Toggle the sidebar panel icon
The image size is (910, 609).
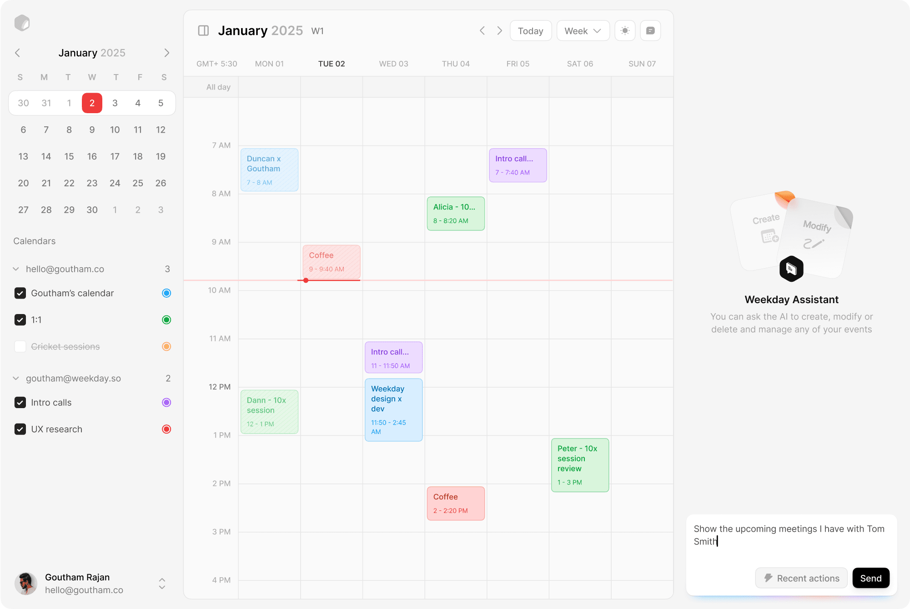[203, 31]
